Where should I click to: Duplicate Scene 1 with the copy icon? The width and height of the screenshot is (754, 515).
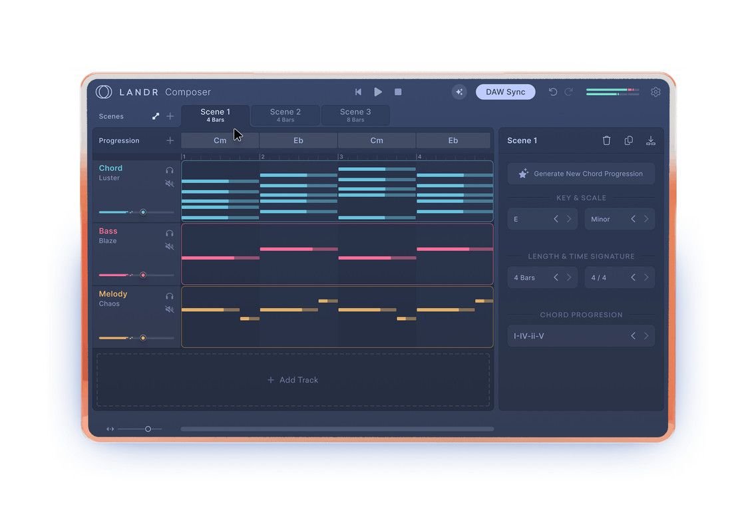(628, 140)
